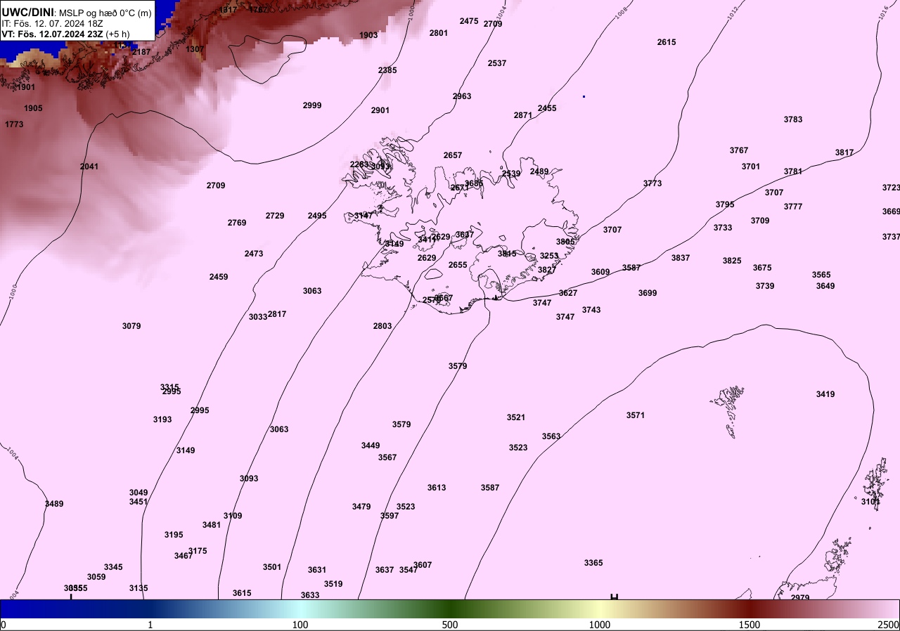The height and width of the screenshot is (631, 900).
Task: Click the height value 3783
Action: click(793, 119)
